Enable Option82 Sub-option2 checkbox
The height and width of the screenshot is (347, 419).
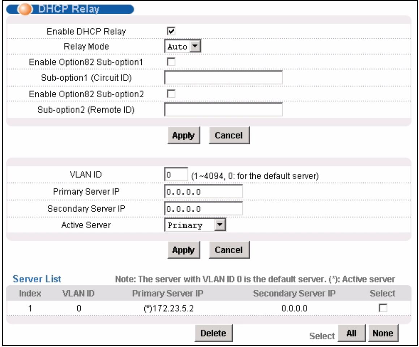pyautogui.click(x=171, y=94)
